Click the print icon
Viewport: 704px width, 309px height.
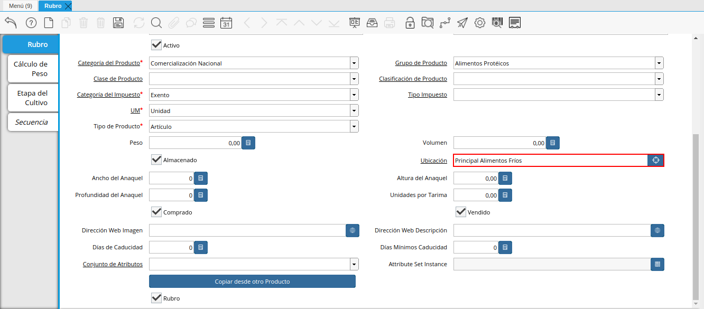390,23
